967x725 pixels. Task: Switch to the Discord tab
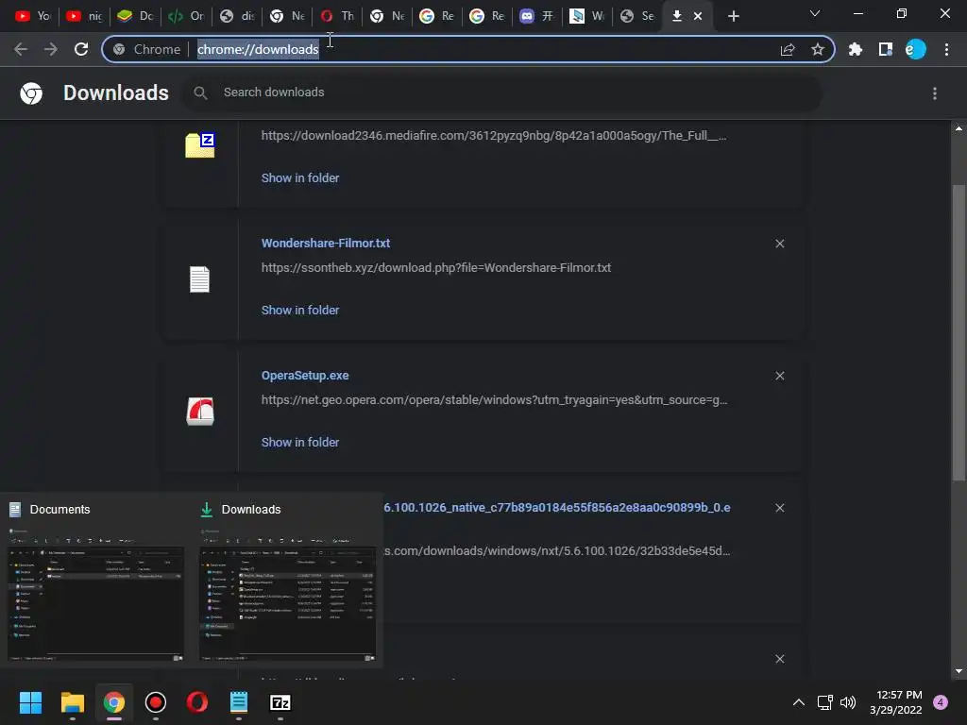[x=536, y=16]
